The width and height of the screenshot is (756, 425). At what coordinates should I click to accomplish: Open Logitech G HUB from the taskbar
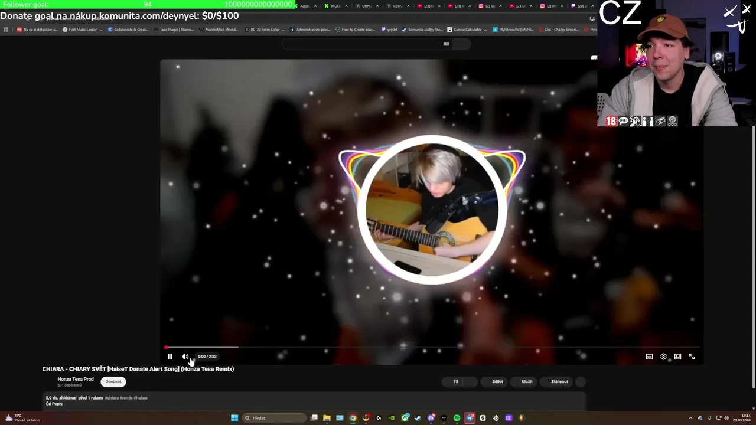click(x=379, y=418)
